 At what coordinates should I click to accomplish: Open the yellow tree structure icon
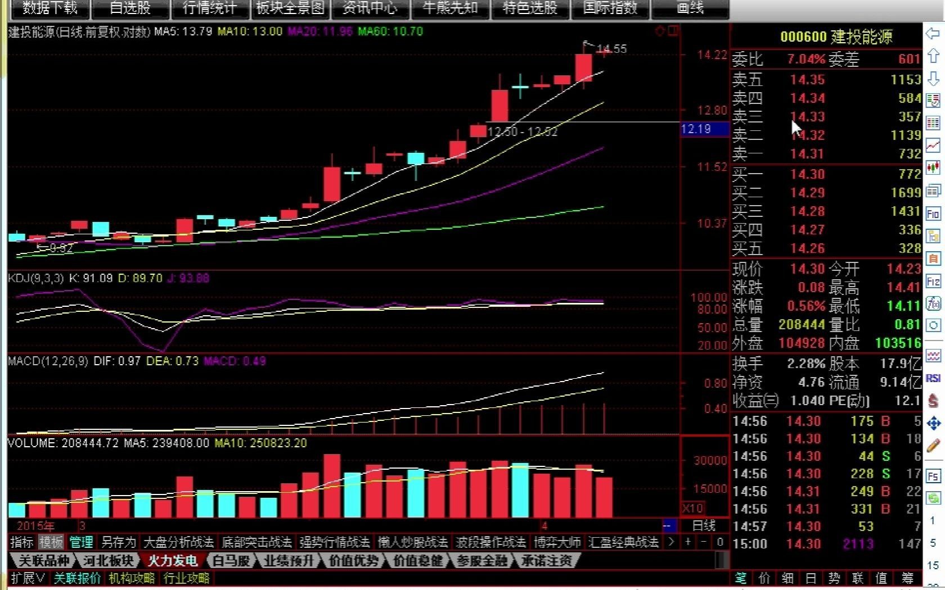coord(933,236)
